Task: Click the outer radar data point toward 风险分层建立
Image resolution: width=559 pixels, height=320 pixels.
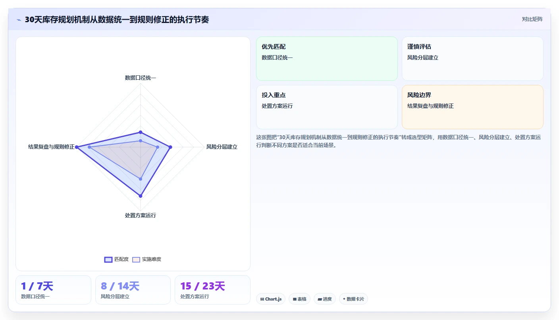Action: [170, 147]
